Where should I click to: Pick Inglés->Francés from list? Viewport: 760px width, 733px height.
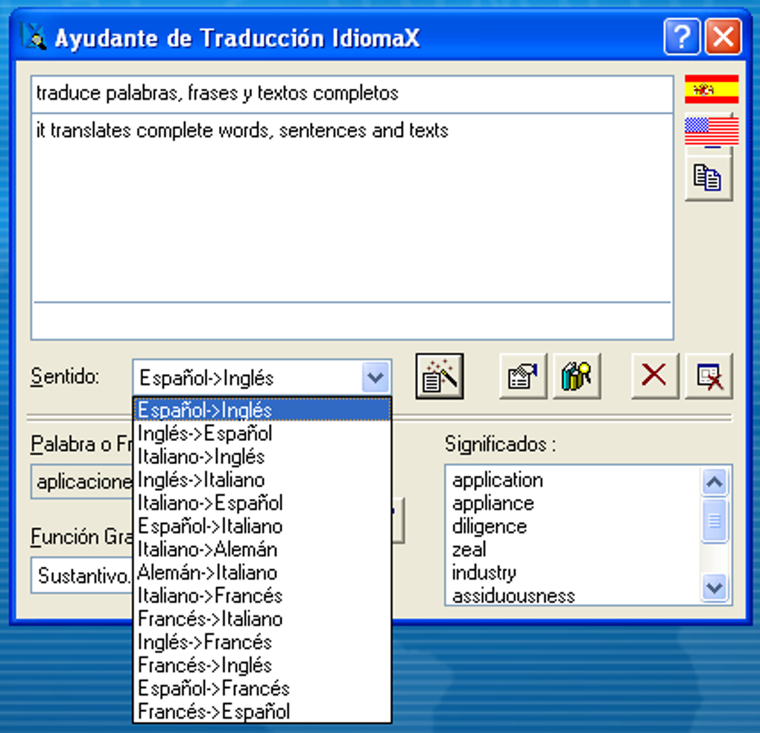(262, 642)
